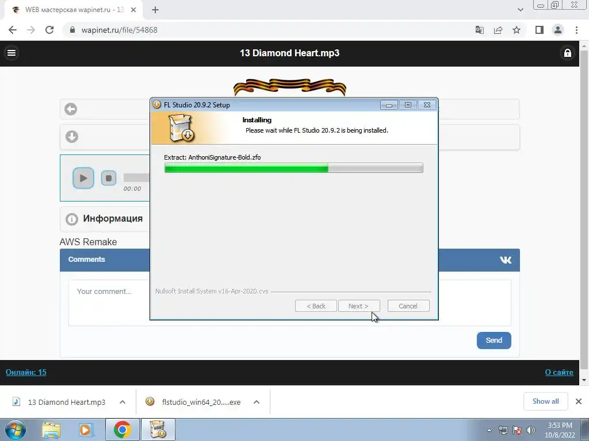Expand options for flstudio exe download
The image size is (589, 441).
coord(257,402)
